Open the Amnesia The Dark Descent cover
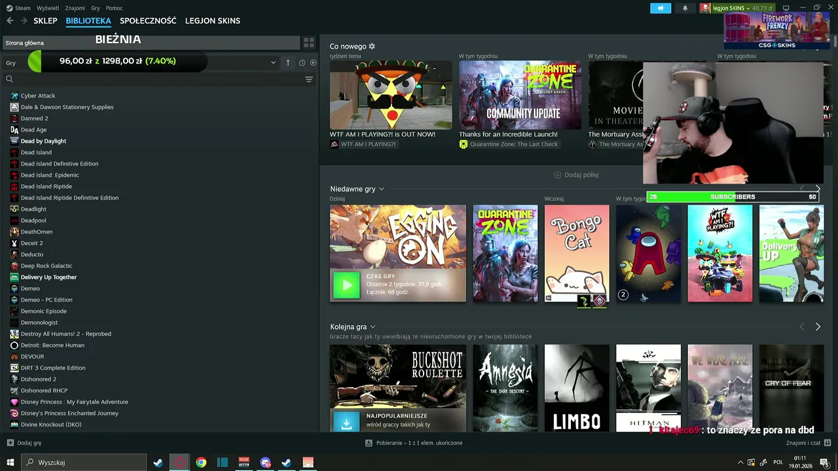This screenshot has height=471, width=838. tap(505, 388)
